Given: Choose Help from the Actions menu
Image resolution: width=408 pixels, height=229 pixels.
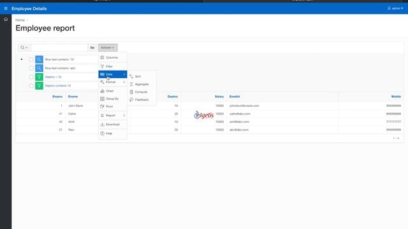Looking at the screenshot, I should (113, 133).
